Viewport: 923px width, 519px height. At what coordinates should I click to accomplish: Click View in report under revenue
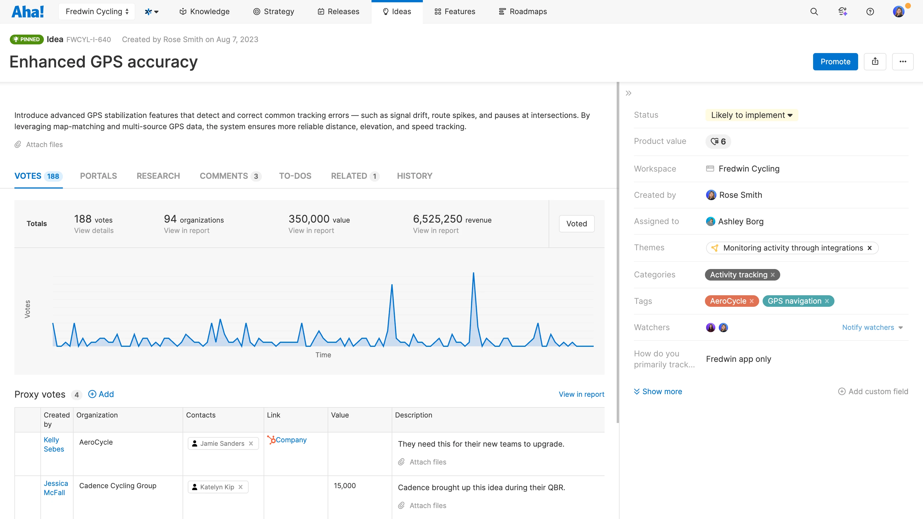436,230
